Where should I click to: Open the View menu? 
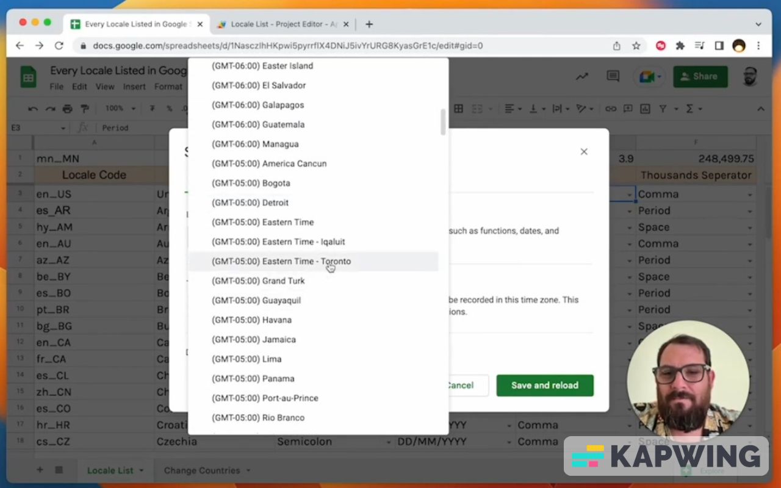105,87
